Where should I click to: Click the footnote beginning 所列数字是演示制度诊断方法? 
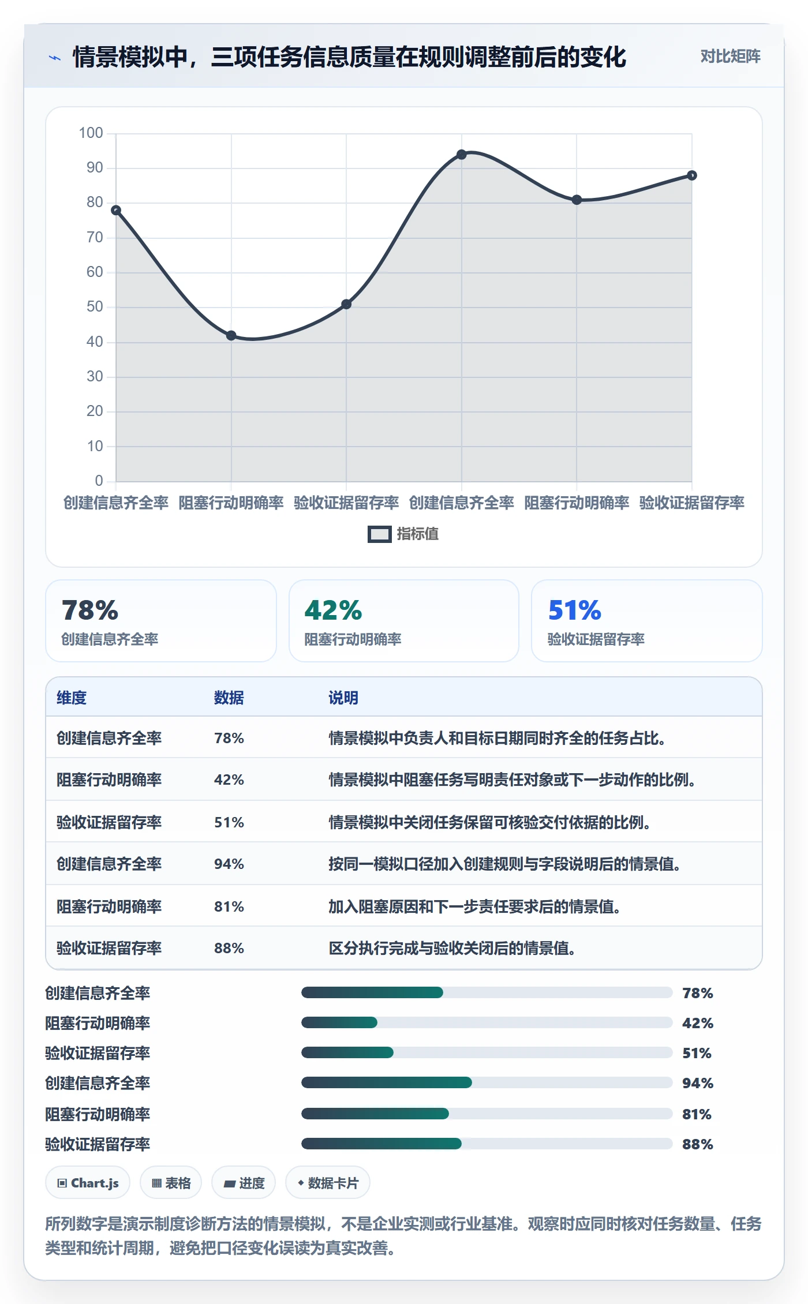click(403, 1235)
